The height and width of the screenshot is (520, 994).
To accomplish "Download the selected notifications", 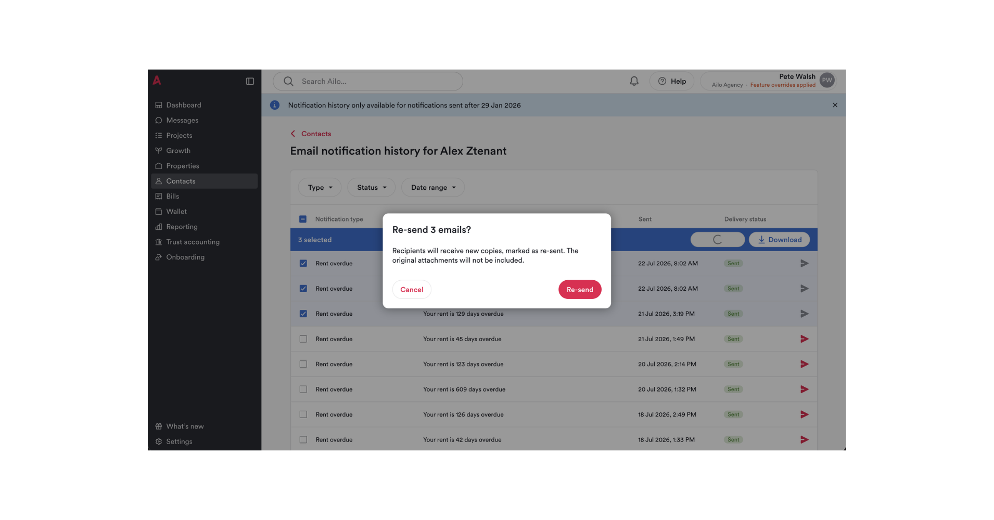I will coord(779,240).
